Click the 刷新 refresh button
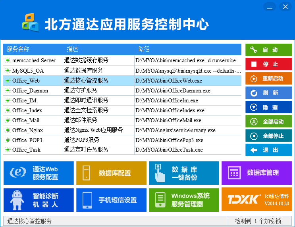This screenshot has width=295, height=227. tap(268, 93)
